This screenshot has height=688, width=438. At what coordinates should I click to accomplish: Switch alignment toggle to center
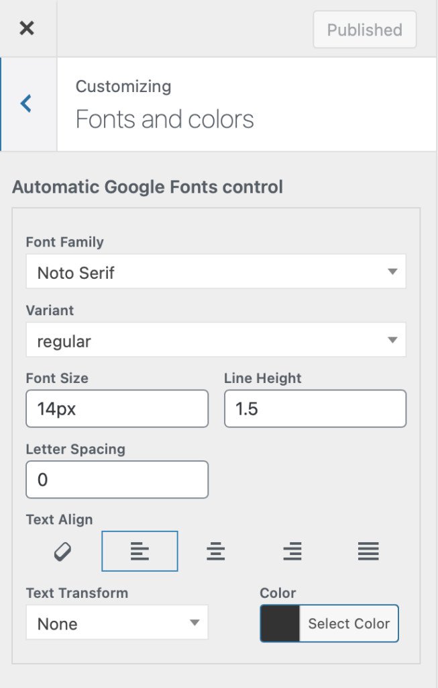click(x=216, y=550)
